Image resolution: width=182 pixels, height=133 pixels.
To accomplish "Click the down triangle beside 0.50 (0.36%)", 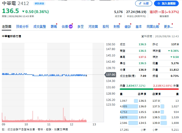I will click(x=23, y=12).
